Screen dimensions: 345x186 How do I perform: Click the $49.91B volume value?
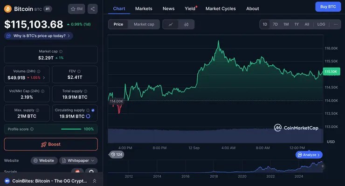[16, 78]
